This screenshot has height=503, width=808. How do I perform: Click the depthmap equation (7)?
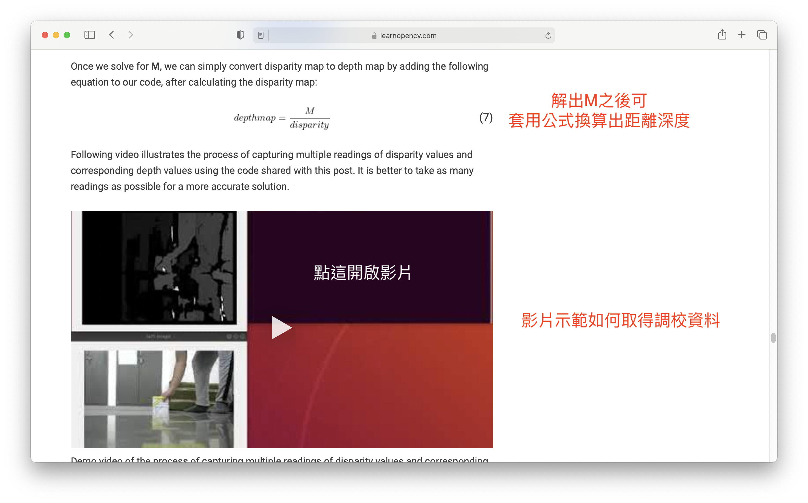click(281, 118)
